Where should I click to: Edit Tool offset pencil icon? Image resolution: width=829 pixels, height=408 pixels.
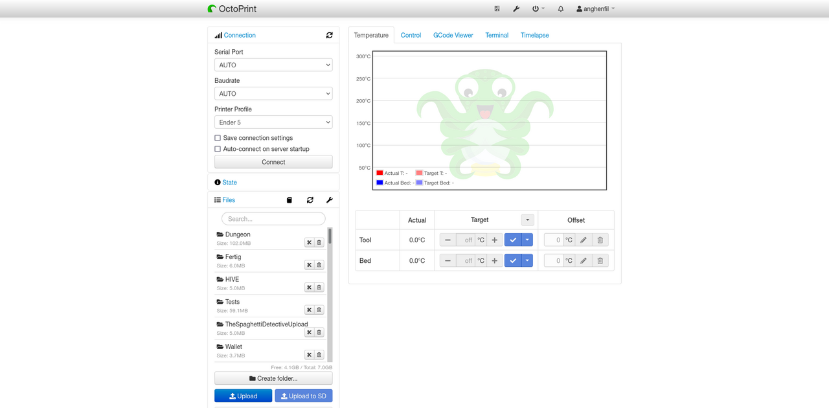(x=583, y=240)
